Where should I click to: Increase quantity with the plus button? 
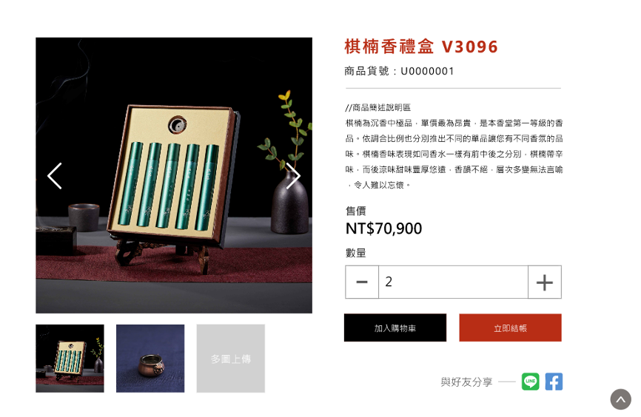click(545, 282)
